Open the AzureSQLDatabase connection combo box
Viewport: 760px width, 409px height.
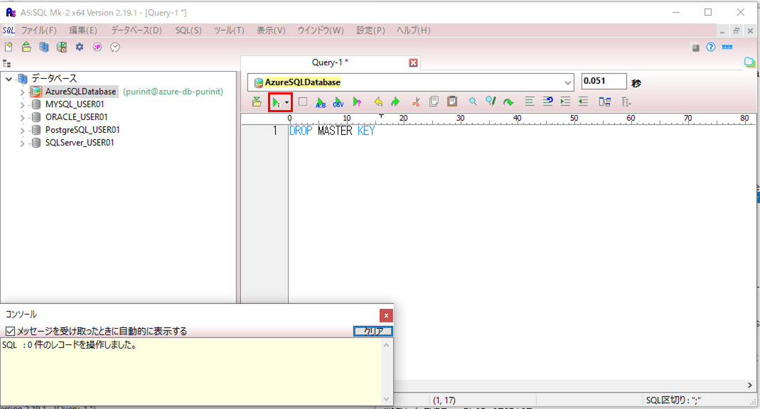pos(410,82)
